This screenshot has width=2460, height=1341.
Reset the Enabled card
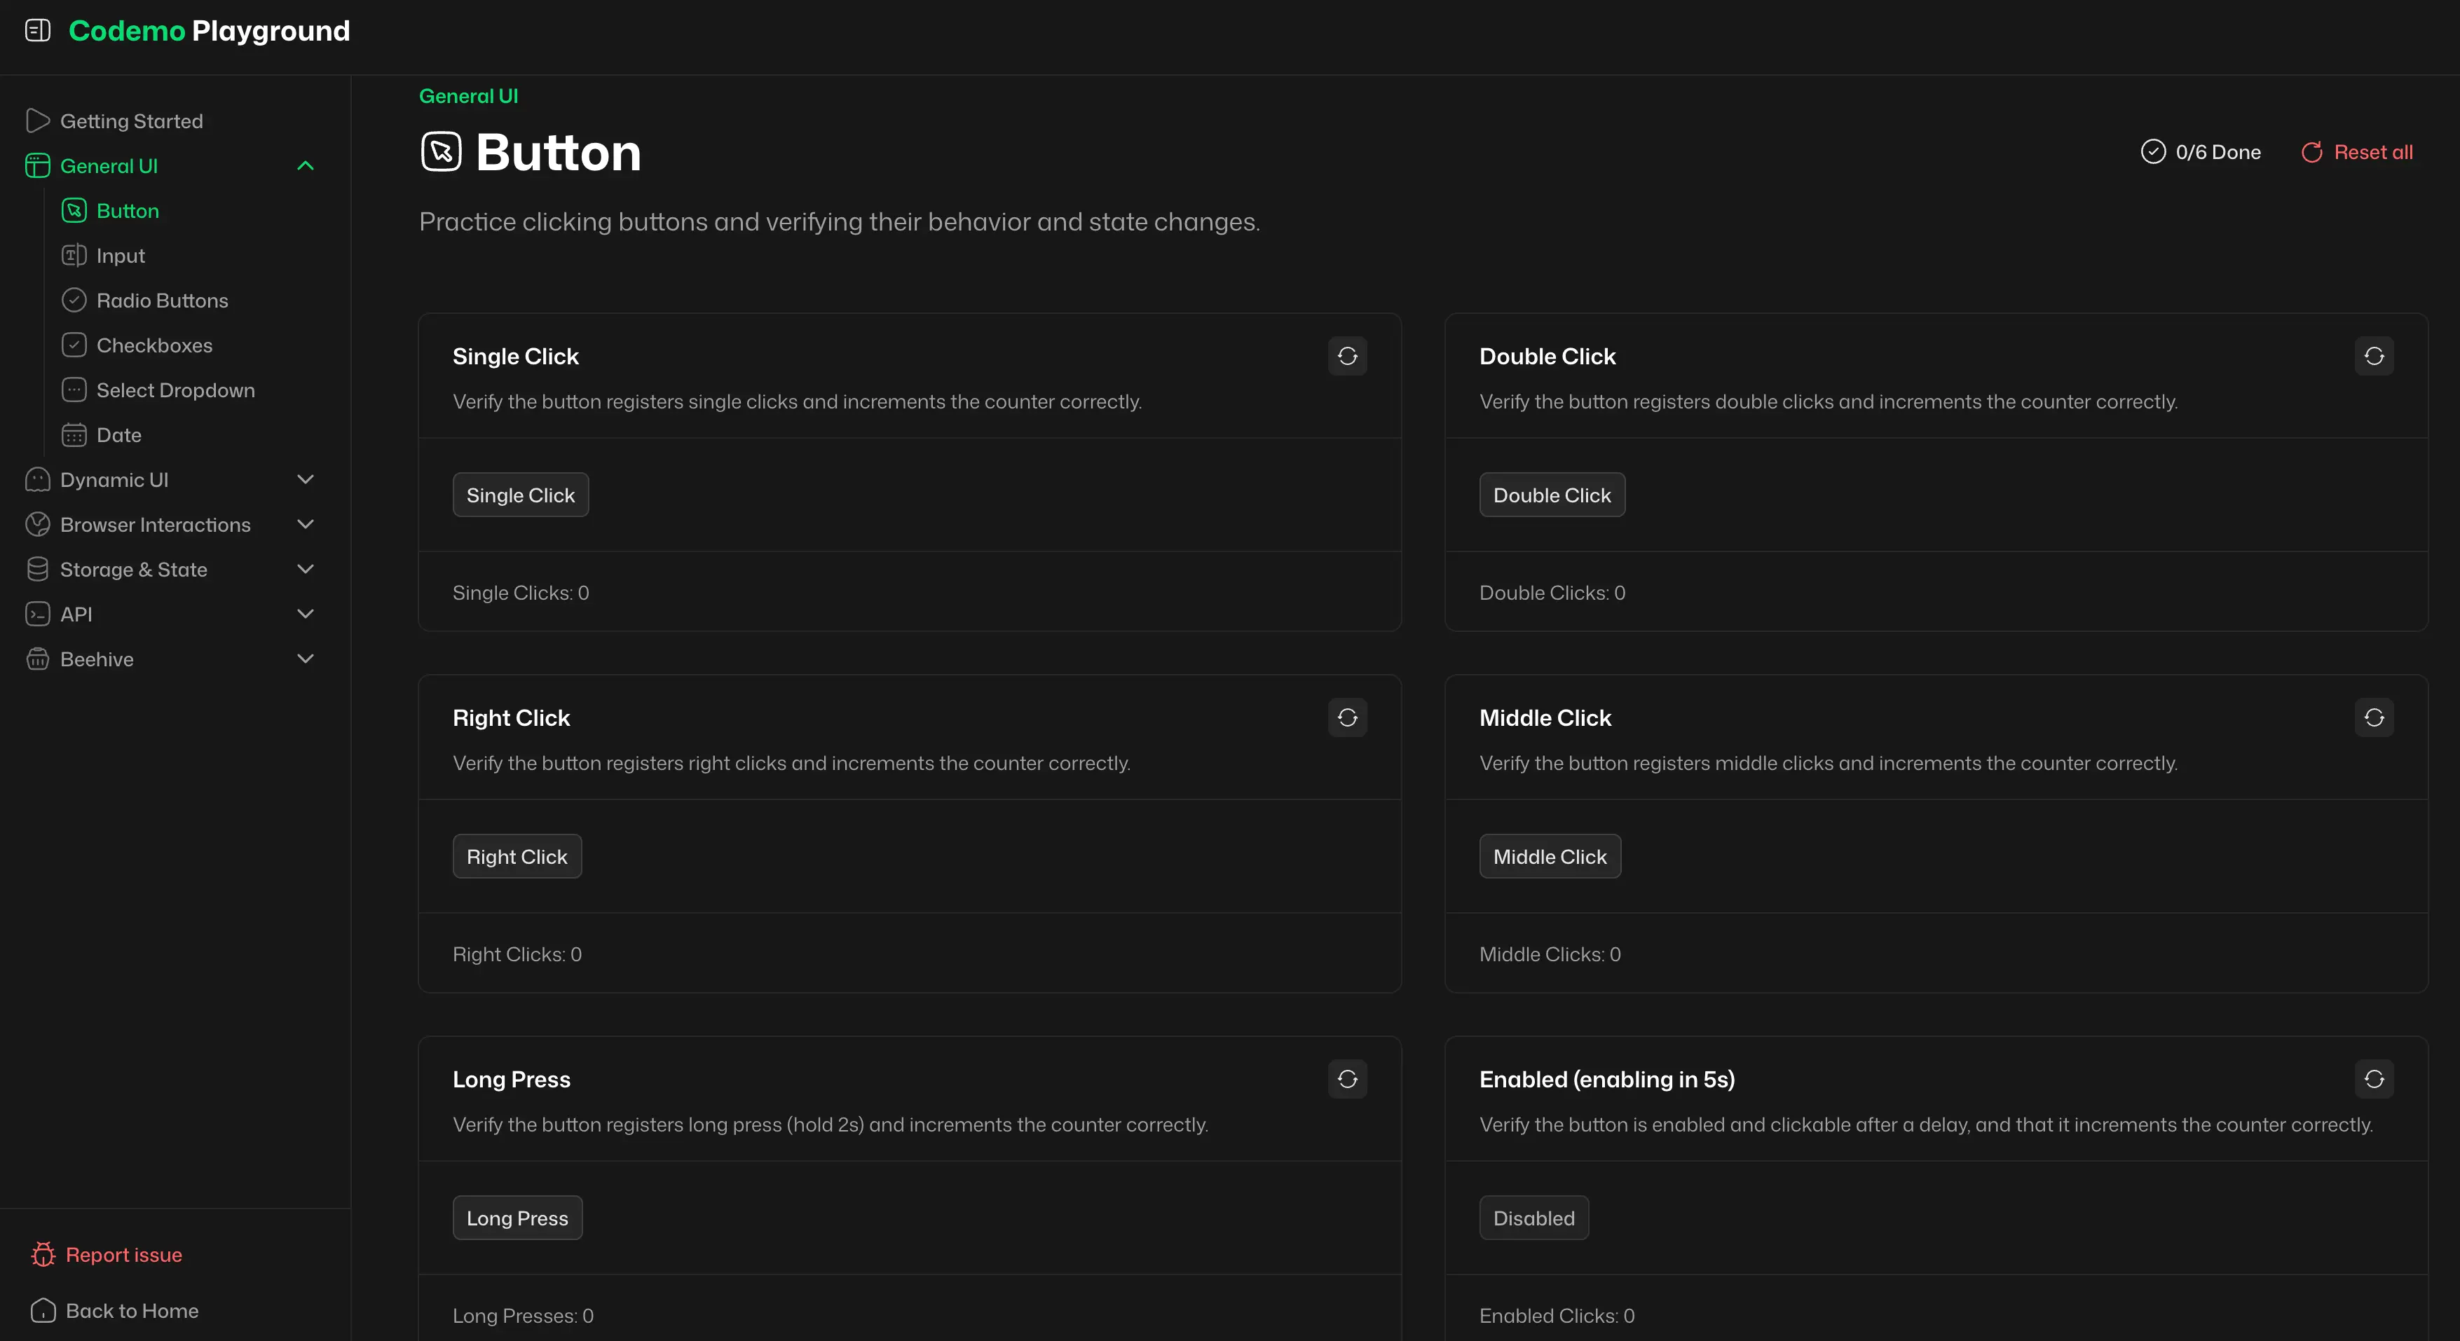click(x=2374, y=1080)
